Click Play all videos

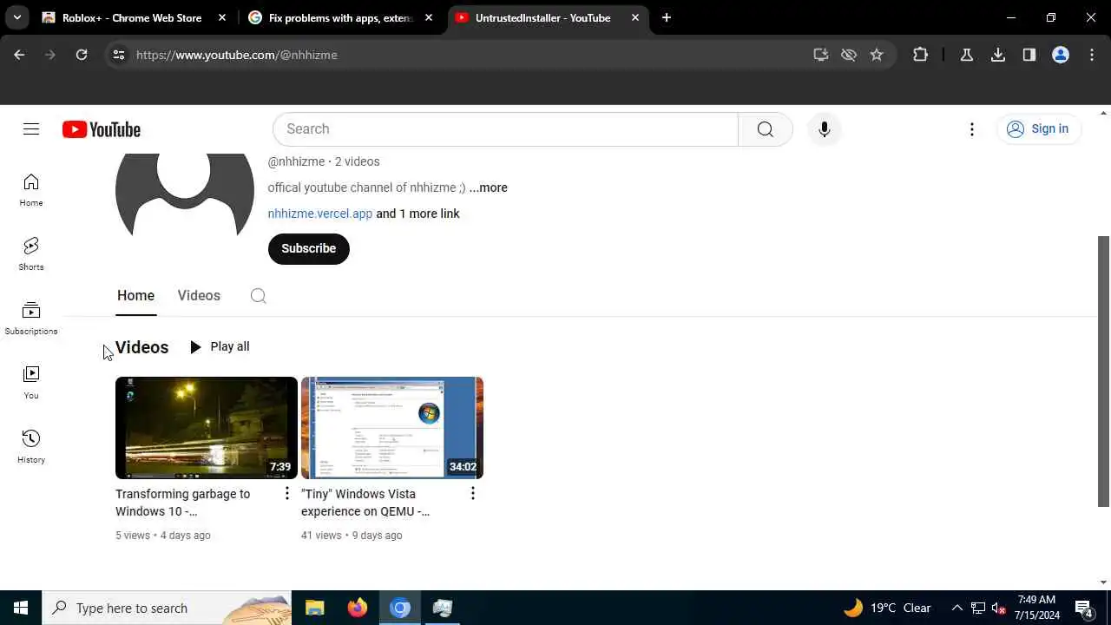click(220, 346)
